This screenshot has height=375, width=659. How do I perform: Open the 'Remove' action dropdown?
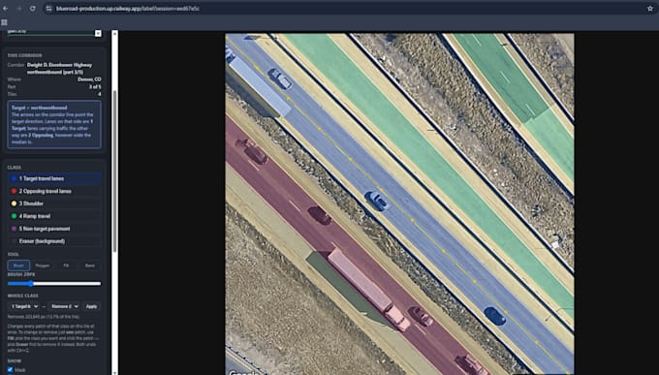[64, 306]
